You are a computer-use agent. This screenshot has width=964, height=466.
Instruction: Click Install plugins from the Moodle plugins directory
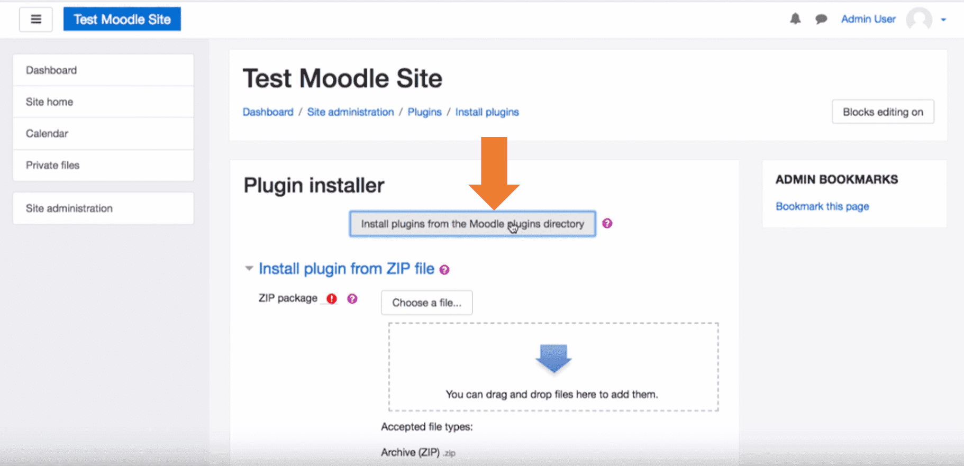[x=472, y=224]
